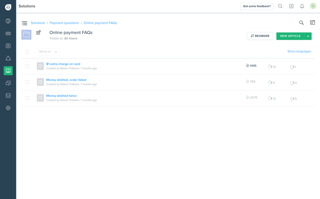
Task: Click the Reorder button
Action: pos(259,36)
